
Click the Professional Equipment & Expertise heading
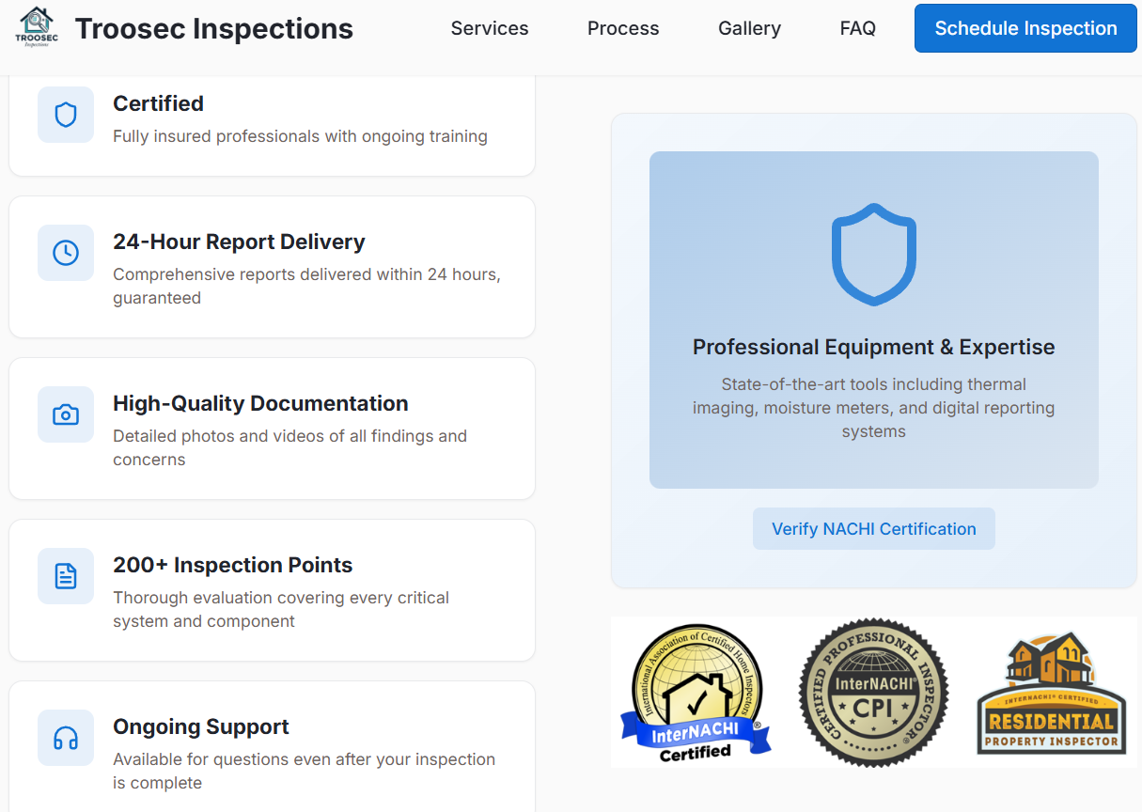click(874, 347)
